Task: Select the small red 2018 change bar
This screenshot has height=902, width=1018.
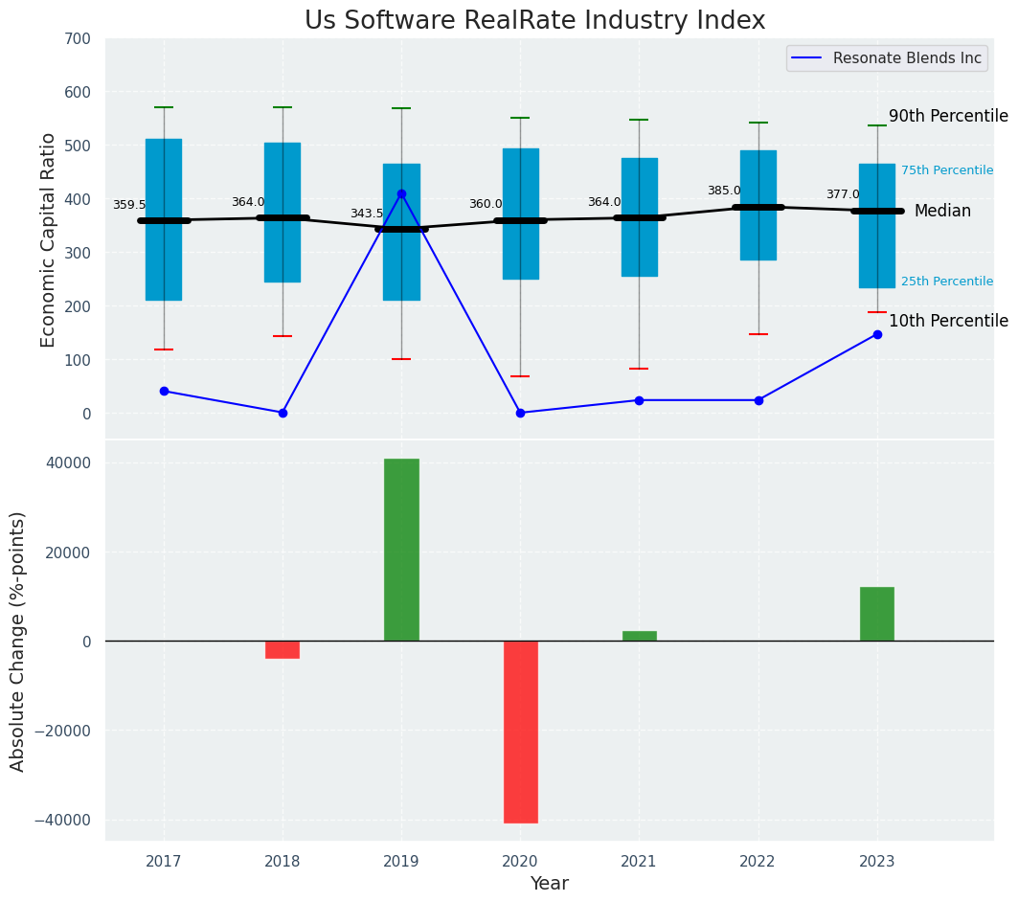Action: [283, 650]
